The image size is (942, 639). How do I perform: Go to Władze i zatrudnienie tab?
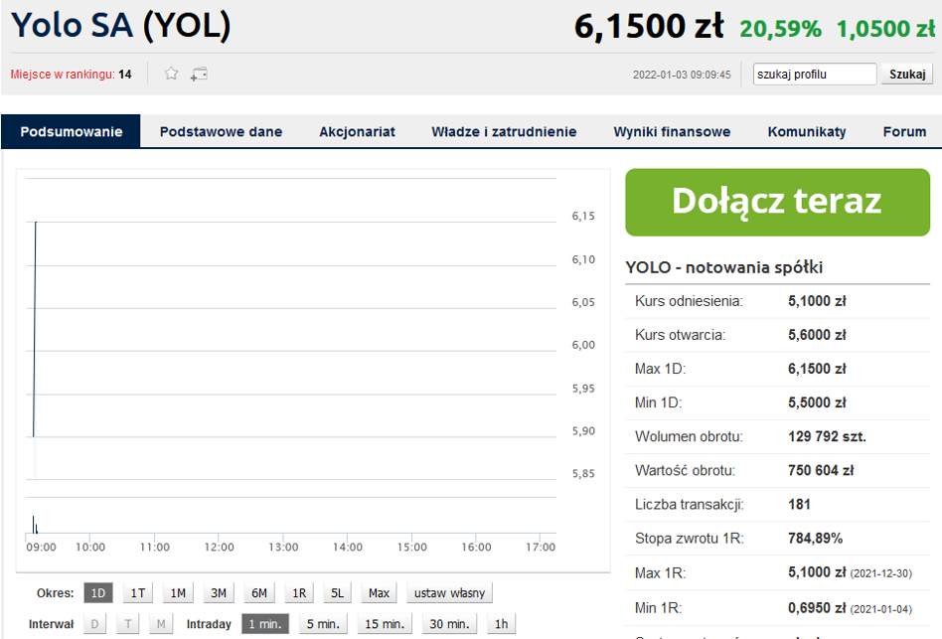[x=504, y=131]
